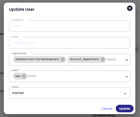The width and height of the screenshot is (140, 117).
Task: Click the Update button
Action: [x=125, y=109]
